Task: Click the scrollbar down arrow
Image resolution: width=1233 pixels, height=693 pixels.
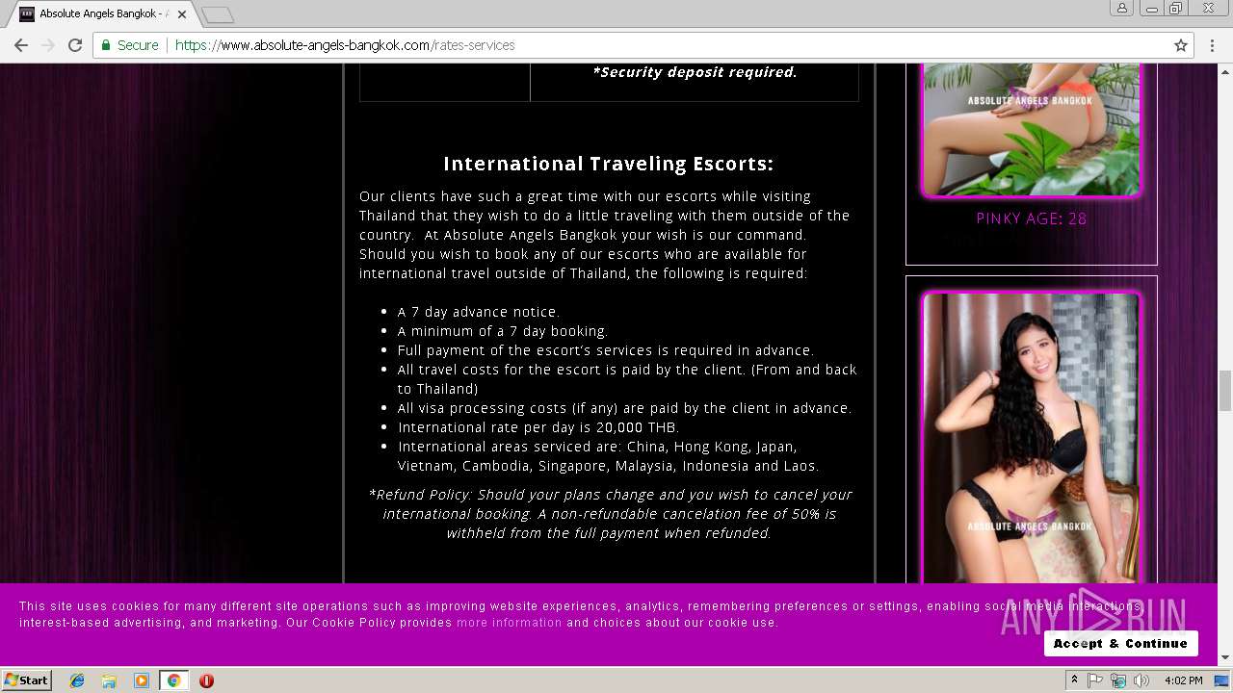Action: [1225, 657]
